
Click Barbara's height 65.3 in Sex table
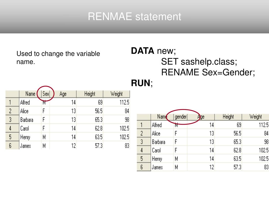pos(99,120)
